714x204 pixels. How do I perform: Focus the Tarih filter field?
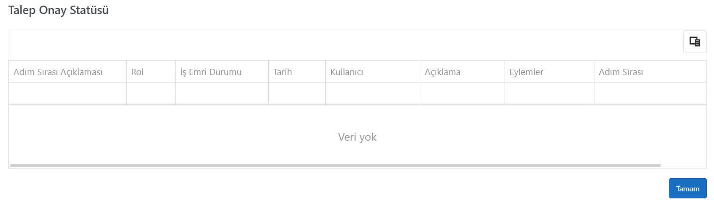tap(297, 93)
